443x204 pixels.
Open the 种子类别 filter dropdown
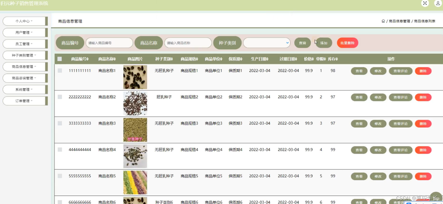click(x=267, y=43)
